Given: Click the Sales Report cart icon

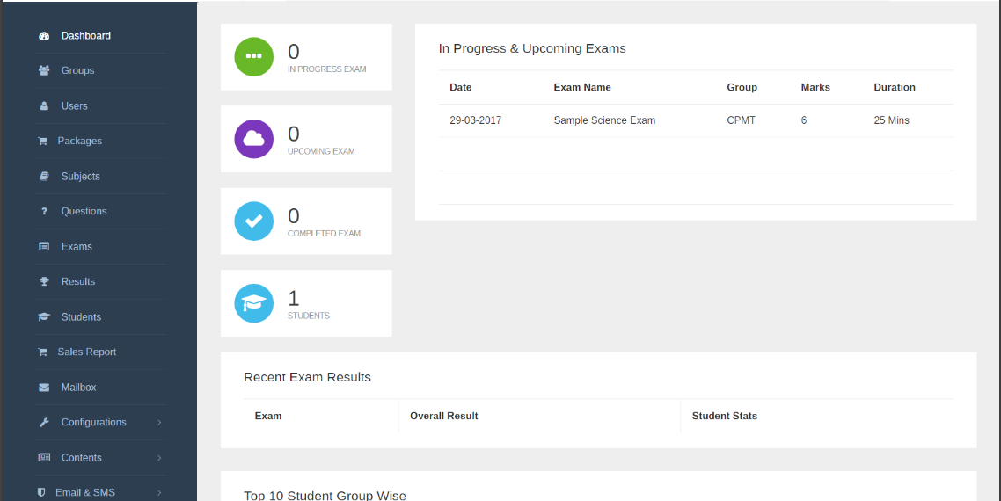Looking at the screenshot, I should pos(43,352).
